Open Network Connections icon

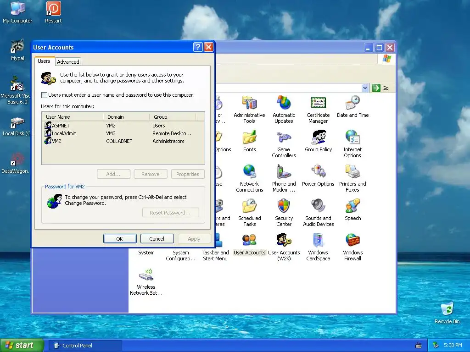(x=249, y=178)
